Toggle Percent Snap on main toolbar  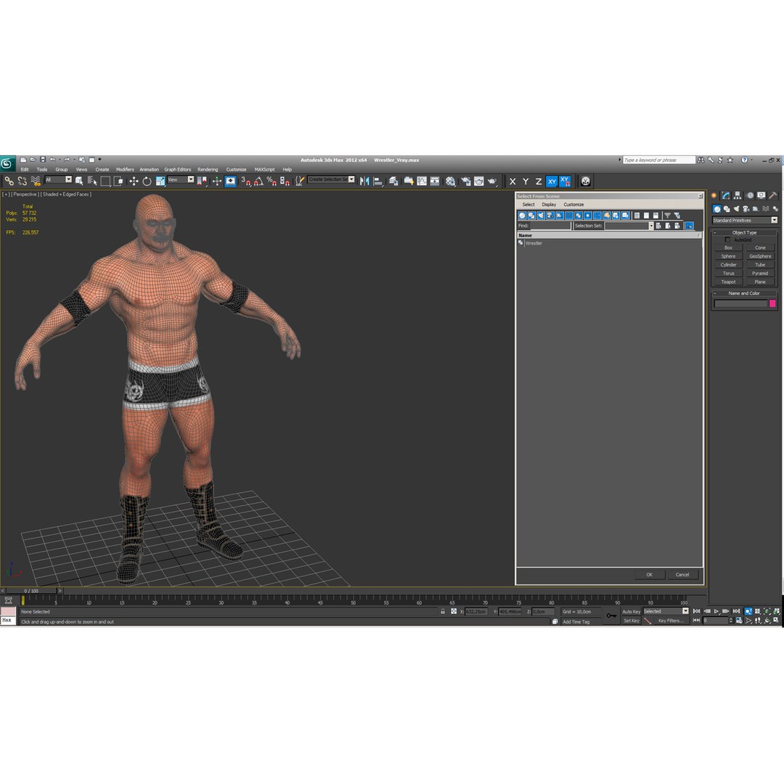coord(271,181)
